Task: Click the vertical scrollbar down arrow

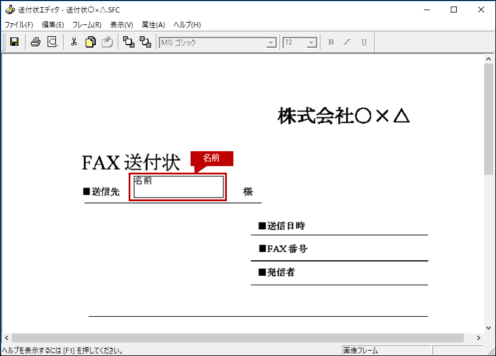Action: [x=488, y=328]
